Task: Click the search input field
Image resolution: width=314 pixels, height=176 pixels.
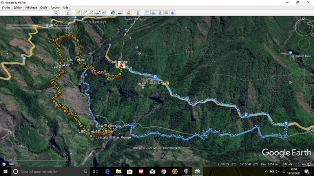Action: pos(25,13)
